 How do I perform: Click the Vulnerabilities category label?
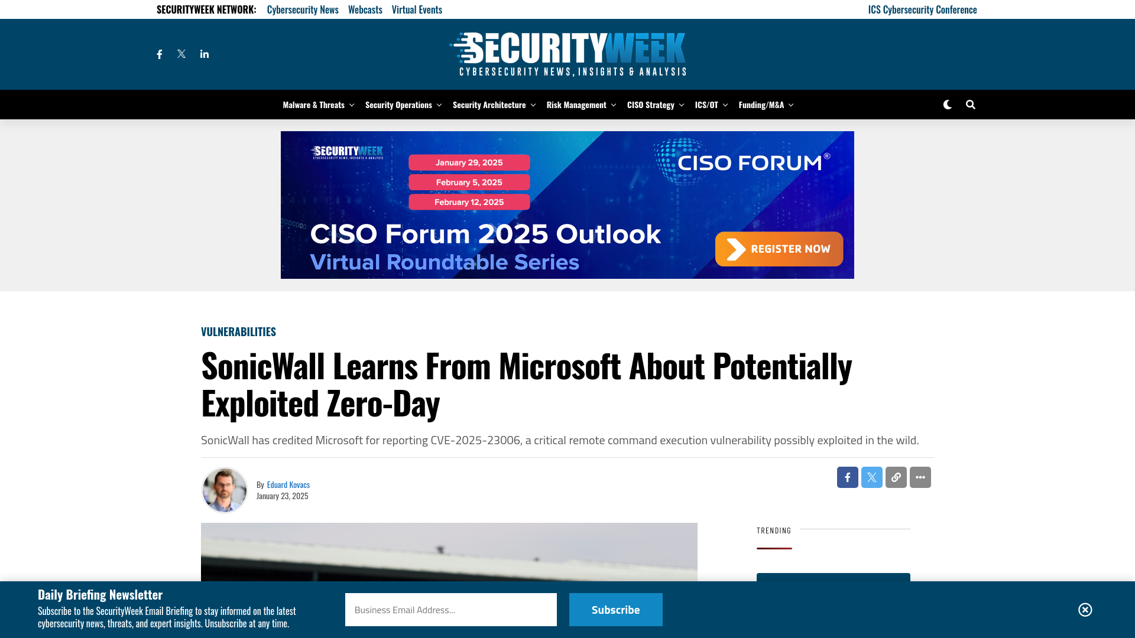coord(239,331)
